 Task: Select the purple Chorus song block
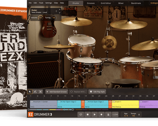(149, 104)
